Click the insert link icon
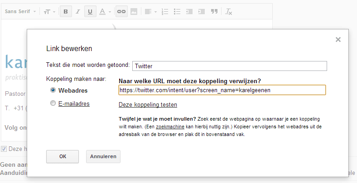This screenshot has width=357, height=183. (121, 12)
